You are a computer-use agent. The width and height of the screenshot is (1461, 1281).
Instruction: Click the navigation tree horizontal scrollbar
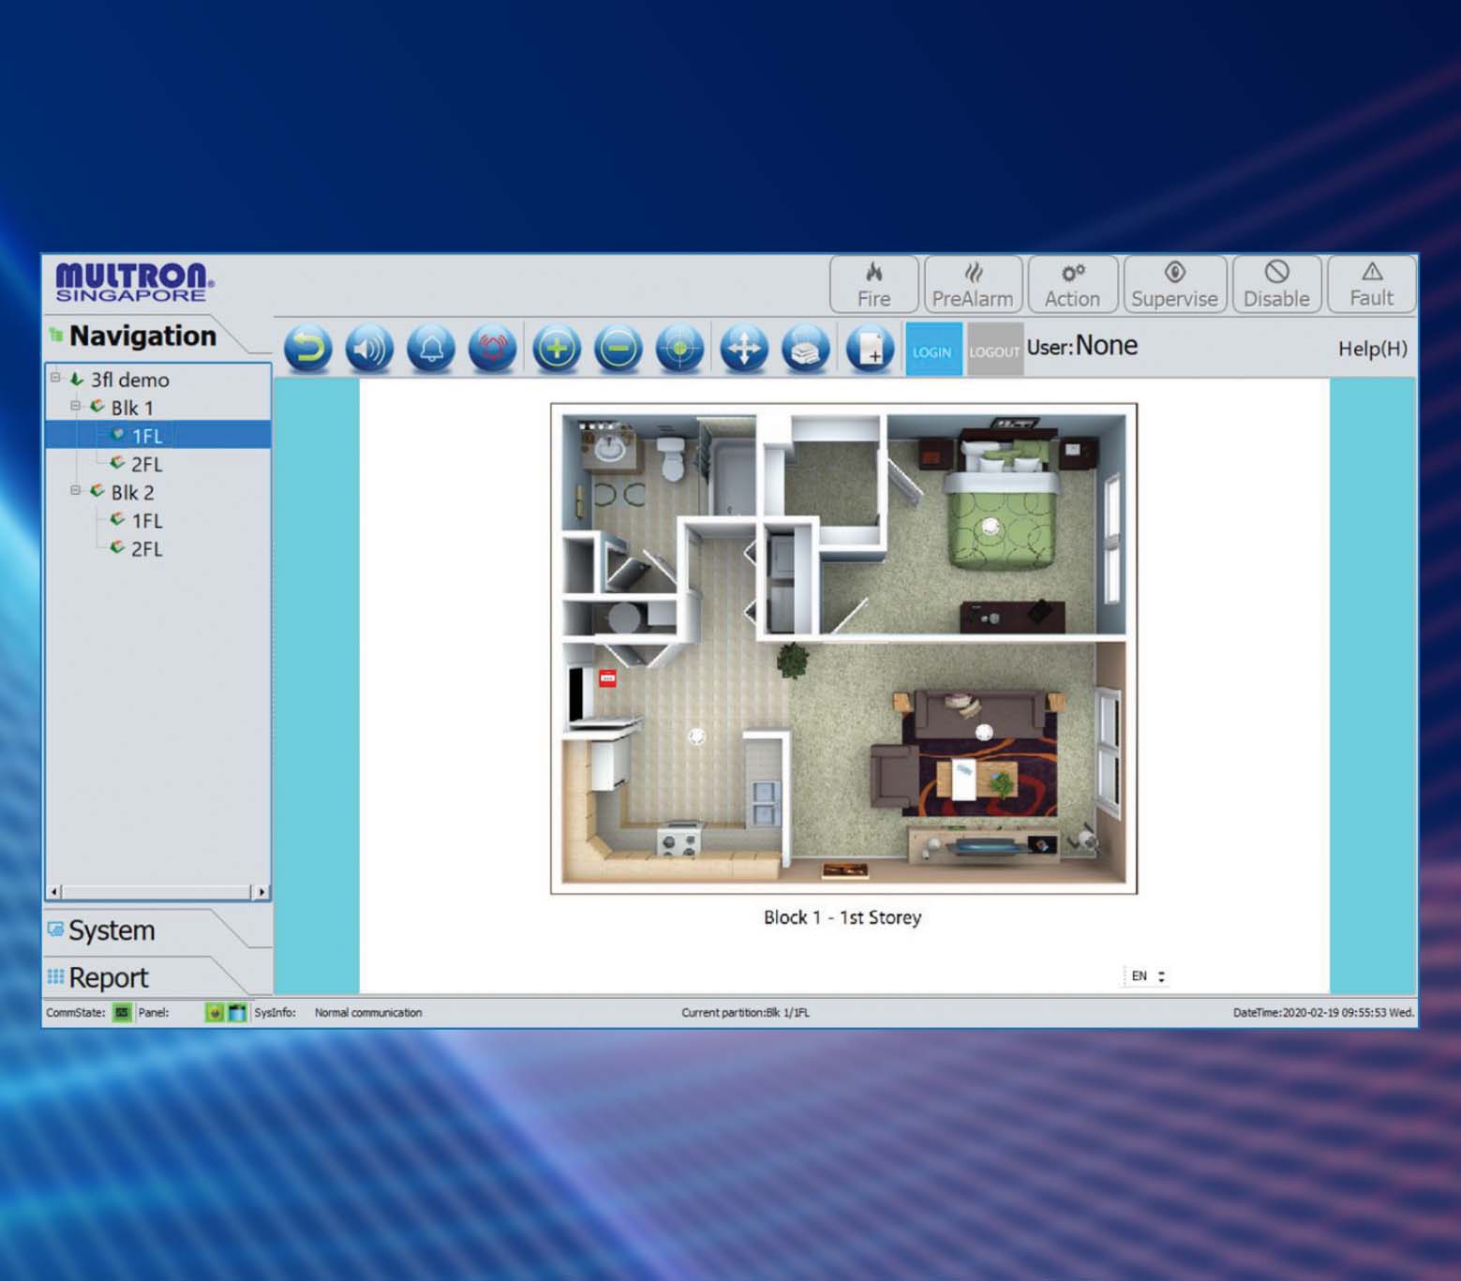(x=157, y=891)
